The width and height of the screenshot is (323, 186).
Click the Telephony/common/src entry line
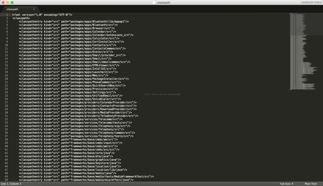click(77, 133)
